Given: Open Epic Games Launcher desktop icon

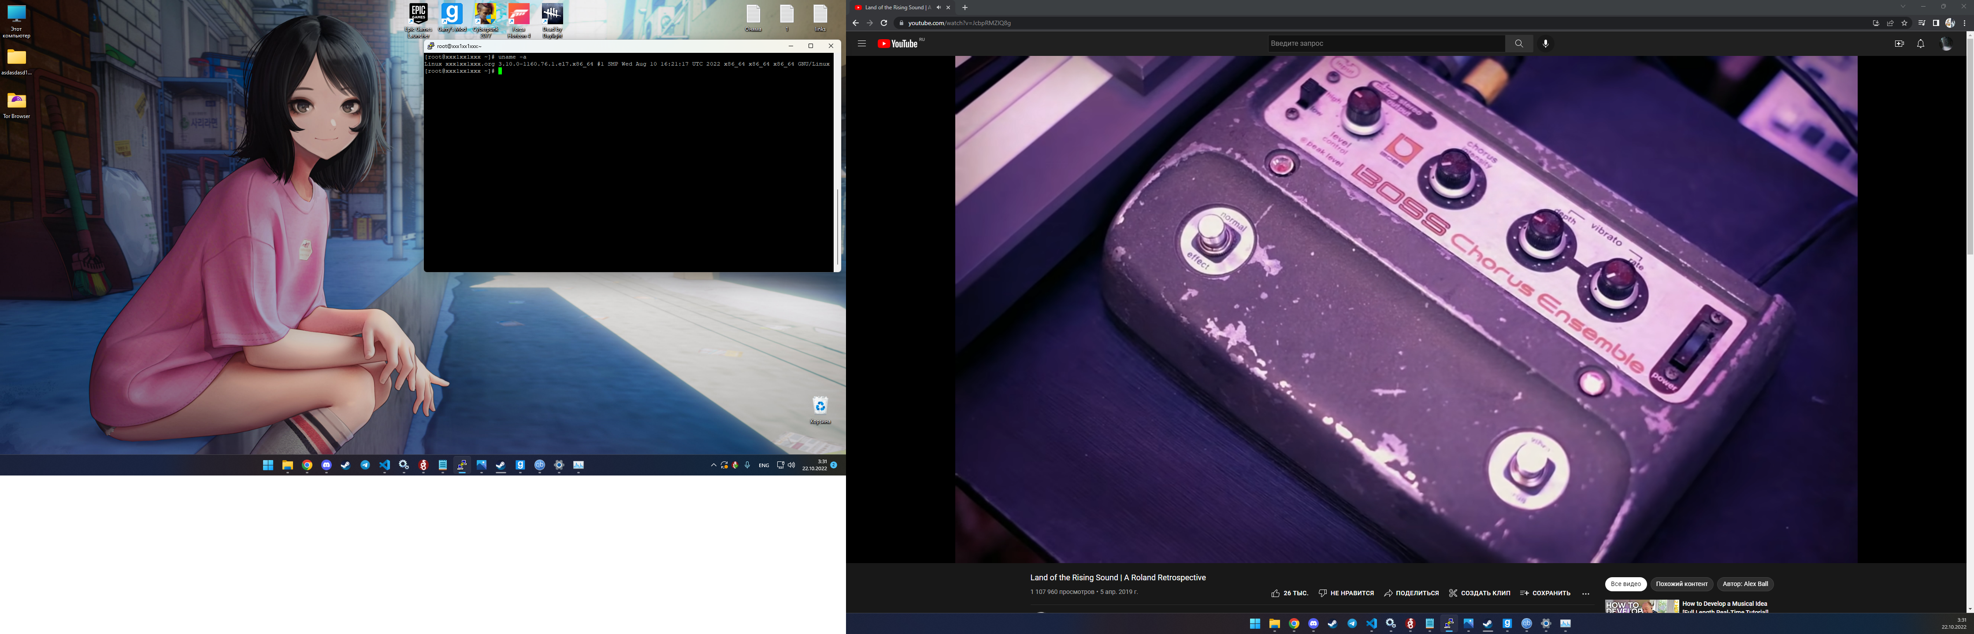Looking at the screenshot, I should pyautogui.click(x=419, y=21).
